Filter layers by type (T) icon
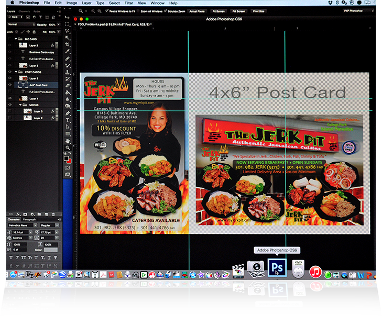Screen dimensions: 382x327 pyautogui.click(x=40, y=17)
